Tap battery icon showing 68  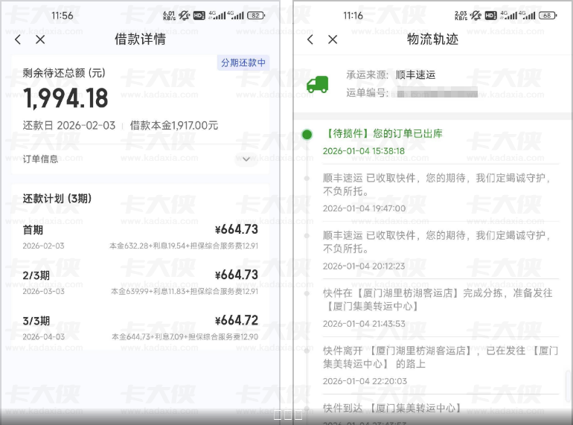click(x=548, y=16)
